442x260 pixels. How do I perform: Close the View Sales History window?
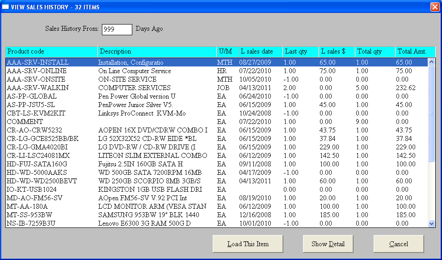pos(434,7)
